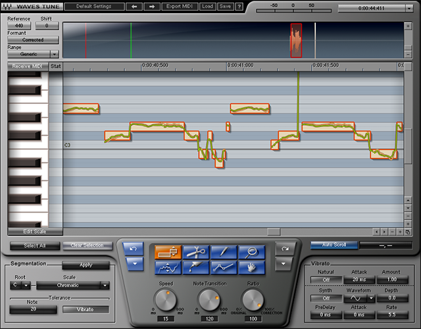Select the Pencil draw tool

click(224, 252)
